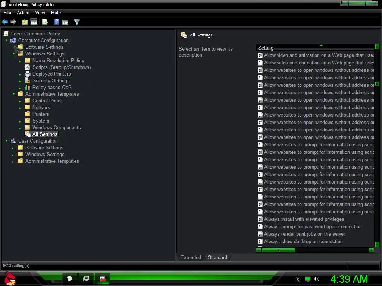Expand the Security Settings node
382x286 pixels.
(20, 81)
